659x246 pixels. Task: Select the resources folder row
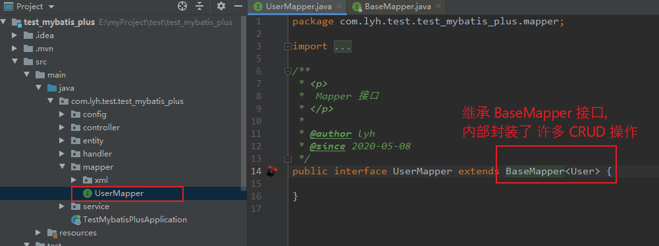[122, 233]
